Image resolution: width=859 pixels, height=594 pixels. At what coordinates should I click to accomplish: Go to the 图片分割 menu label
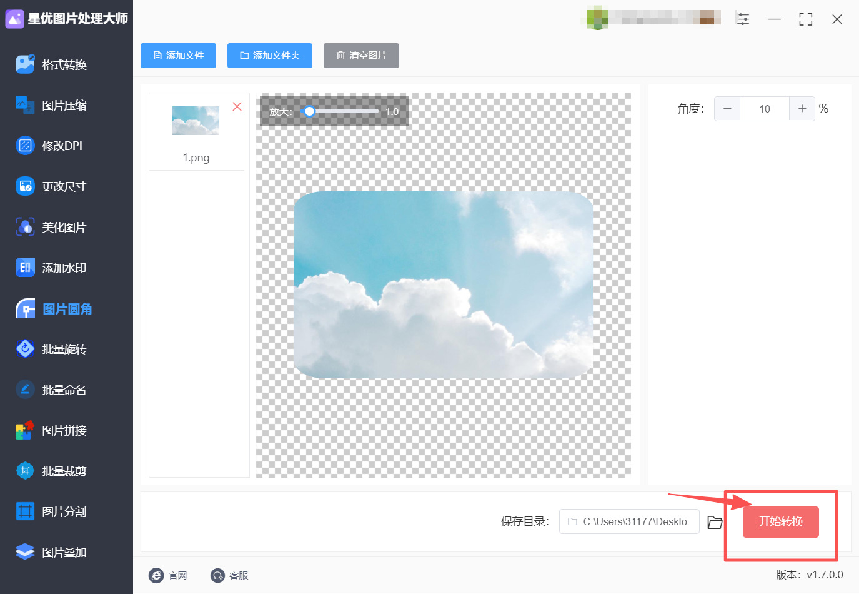pos(64,511)
